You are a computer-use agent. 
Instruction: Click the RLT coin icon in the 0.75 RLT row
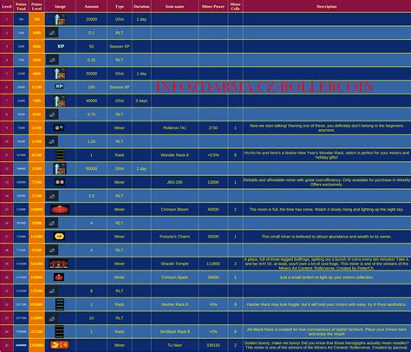(x=52, y=114)
